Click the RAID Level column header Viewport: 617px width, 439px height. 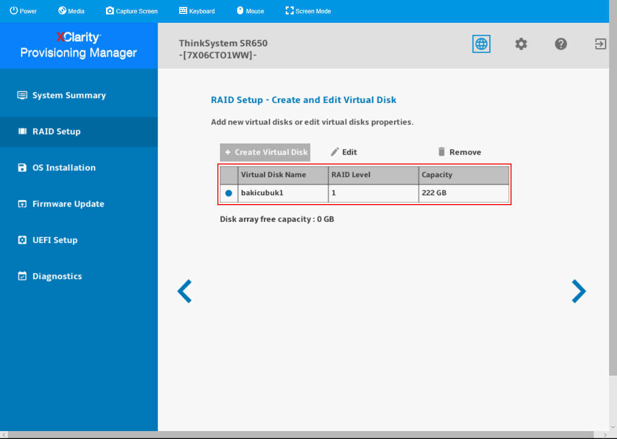[x=373, y=175]
